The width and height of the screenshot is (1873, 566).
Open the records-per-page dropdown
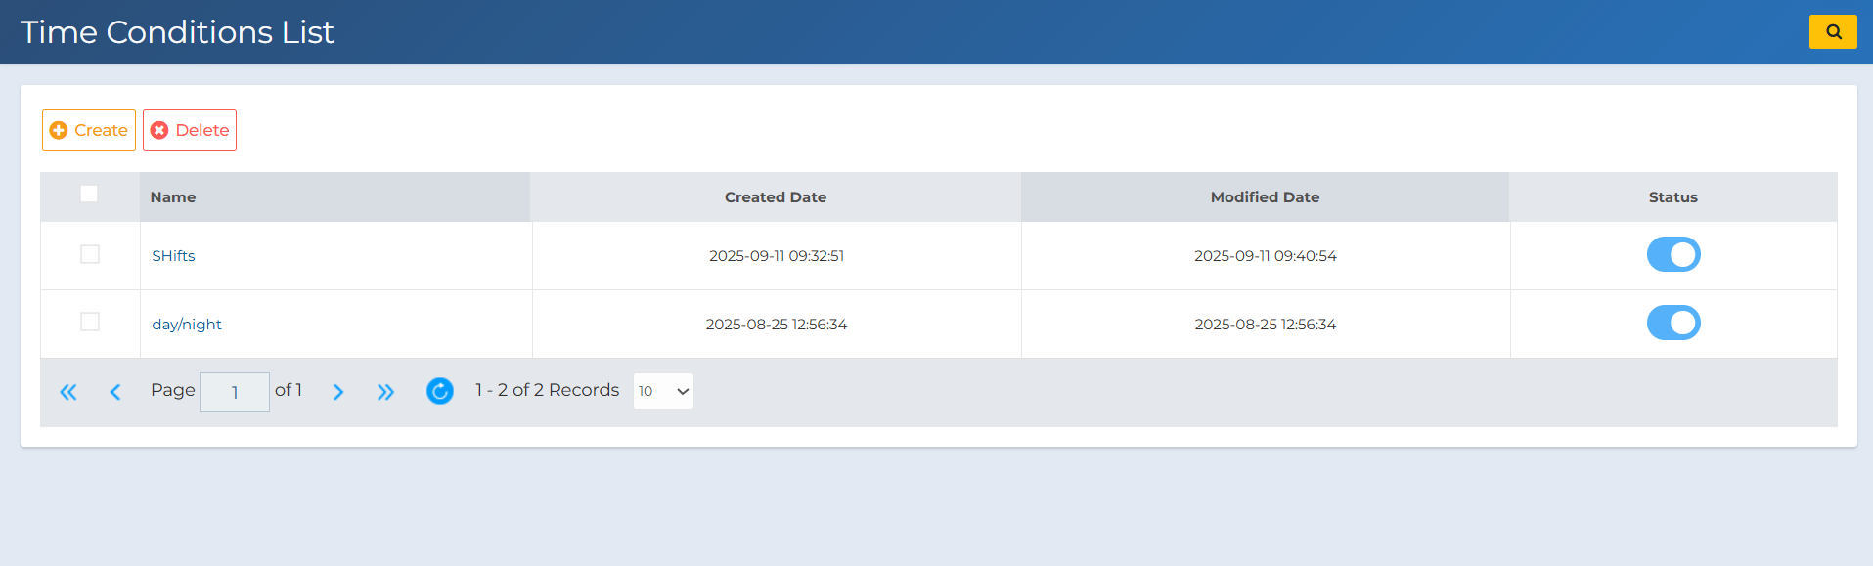tap(663, 391)
